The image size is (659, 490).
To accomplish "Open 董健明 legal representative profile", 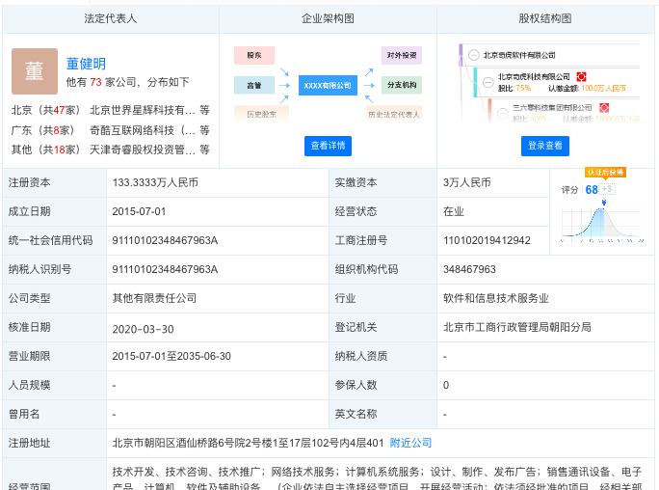I will pyautogui.click(x=86, y=64).
